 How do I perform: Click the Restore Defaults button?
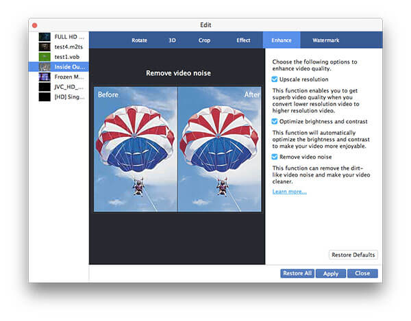coord(353,255)
